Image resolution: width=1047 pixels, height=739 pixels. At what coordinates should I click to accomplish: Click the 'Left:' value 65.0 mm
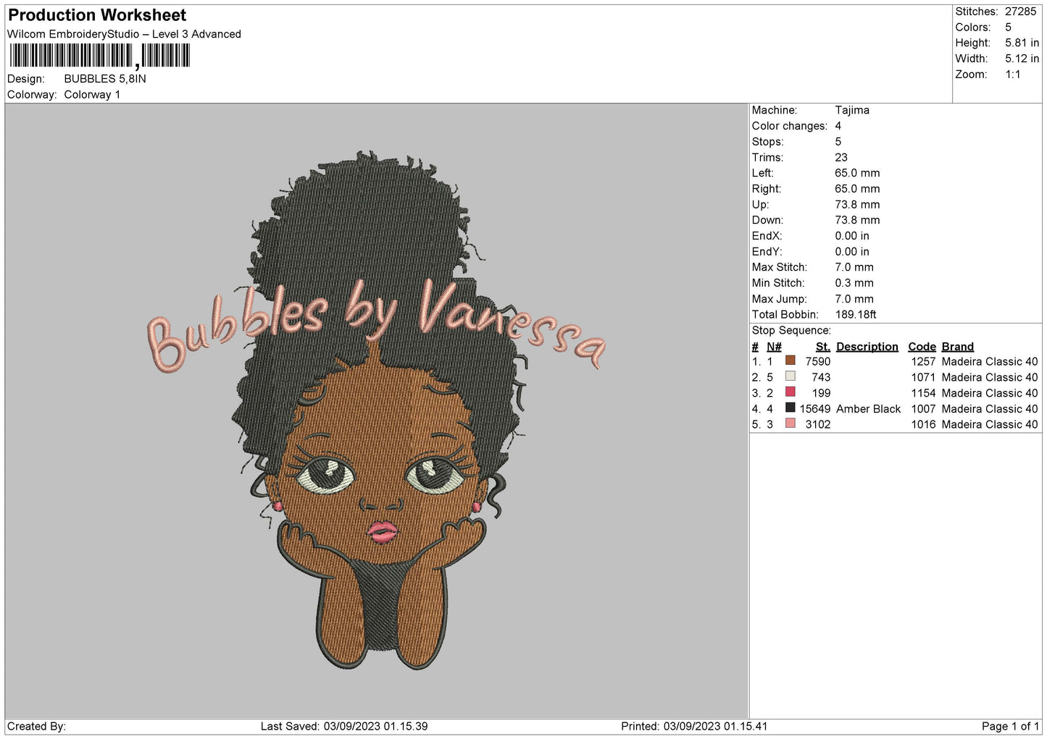pyautogui.click(x=857, y=173)
